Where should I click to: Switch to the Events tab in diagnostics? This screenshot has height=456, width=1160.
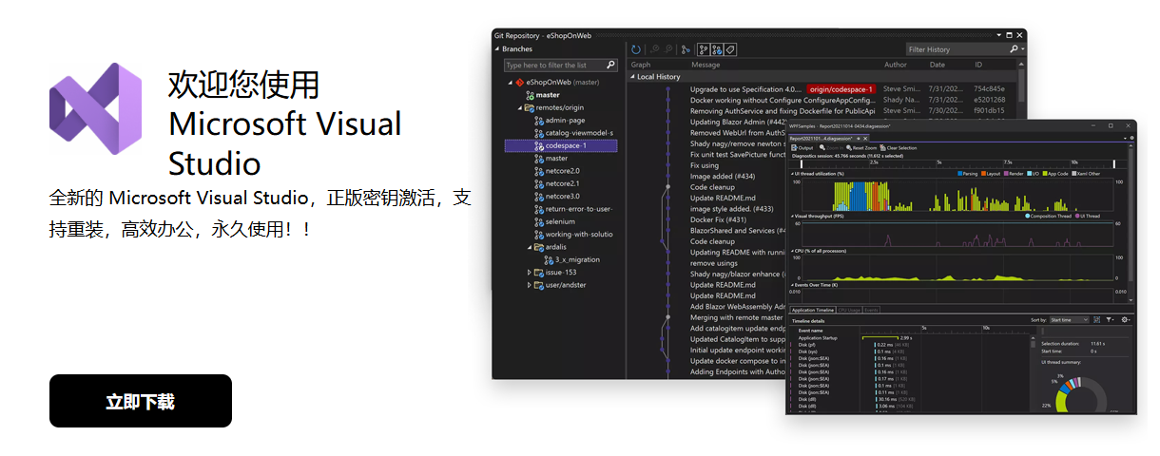pyautogui.click(x=871, y=310)
